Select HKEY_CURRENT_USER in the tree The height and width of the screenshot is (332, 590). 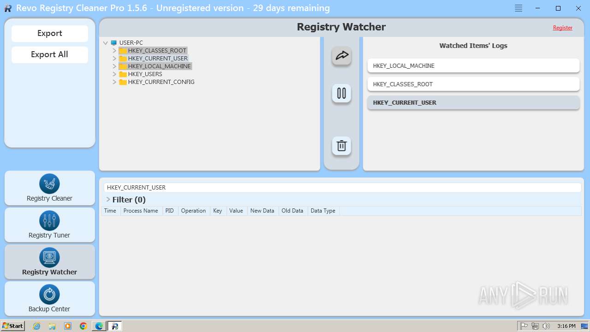coord(158,59)
